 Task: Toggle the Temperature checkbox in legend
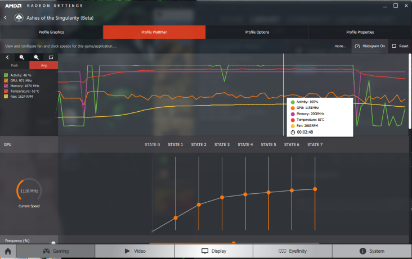click(x=6, y=91)
